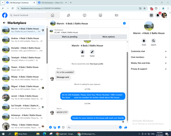Switch to Marketplace browser tab
171x136 pixels.
coord(52,3)
